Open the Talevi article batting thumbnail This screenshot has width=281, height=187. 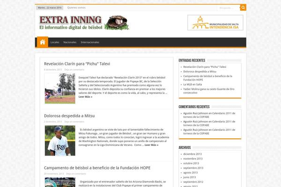pos(60,88)
